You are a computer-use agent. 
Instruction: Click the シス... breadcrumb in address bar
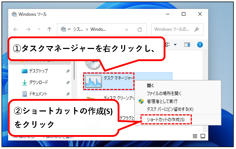pos(78,29)
